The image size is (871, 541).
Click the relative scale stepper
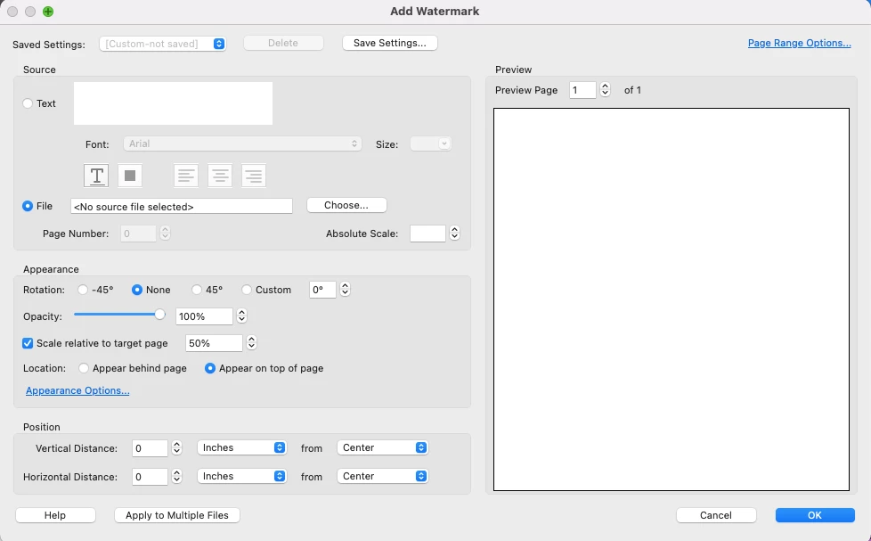[x=252, y=342]
